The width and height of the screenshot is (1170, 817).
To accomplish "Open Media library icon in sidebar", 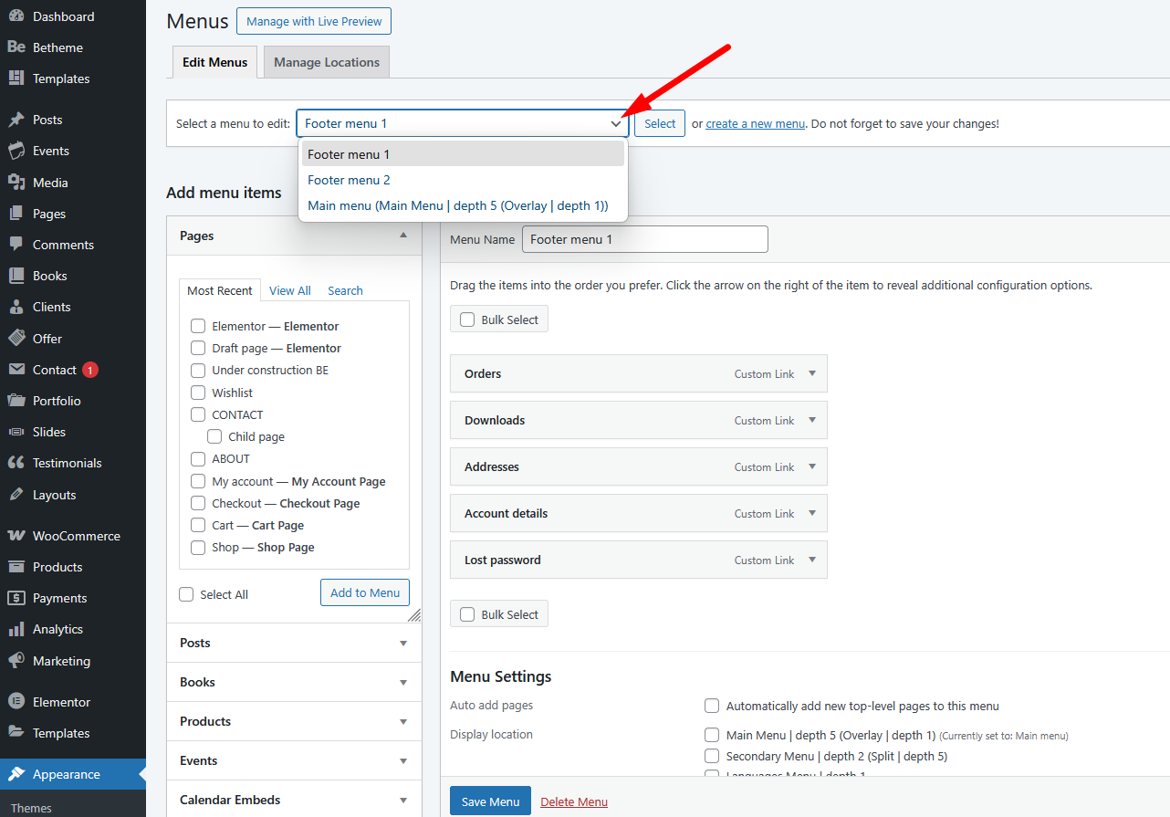I will point(16,183).
